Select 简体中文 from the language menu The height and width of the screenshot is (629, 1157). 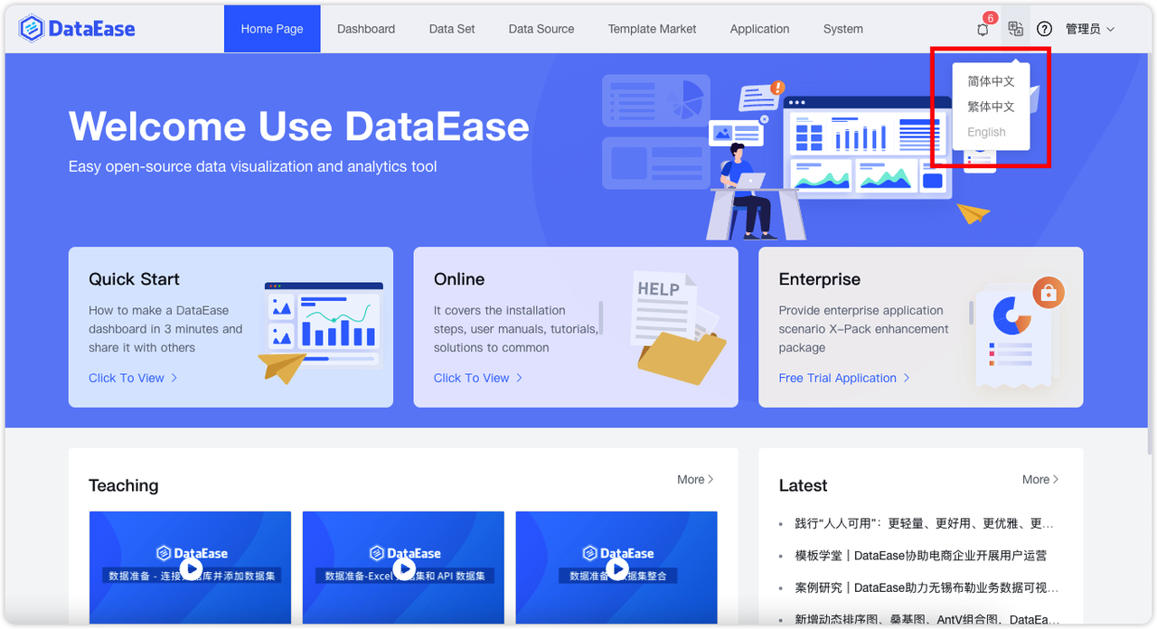(x=991, y=81)
